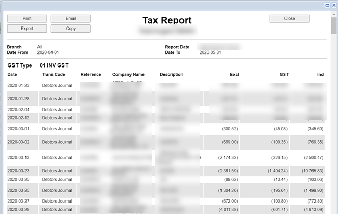This screenshot has width=338, height=214.
Task: Maximize the Tax Report window
Action: (x=327, y=5)
